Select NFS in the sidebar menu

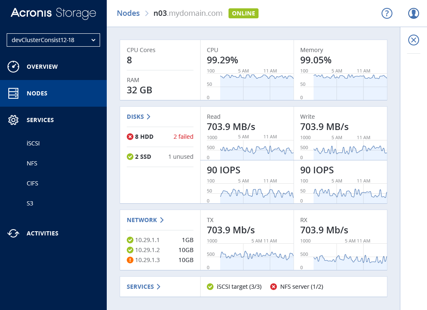(x=32, y=163)
